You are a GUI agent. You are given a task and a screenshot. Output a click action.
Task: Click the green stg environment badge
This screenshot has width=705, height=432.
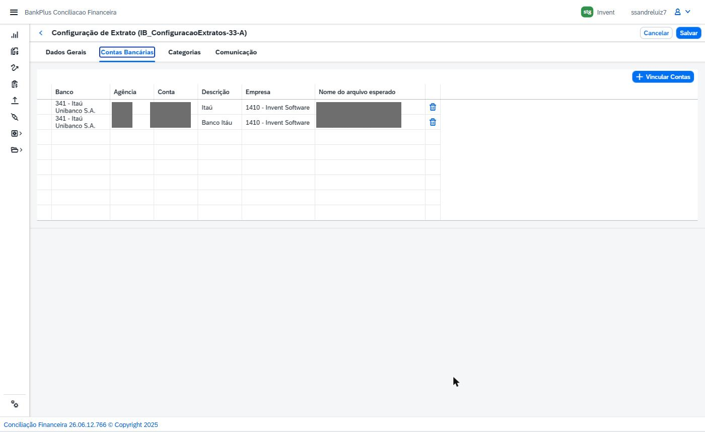(x=587, y=12)
